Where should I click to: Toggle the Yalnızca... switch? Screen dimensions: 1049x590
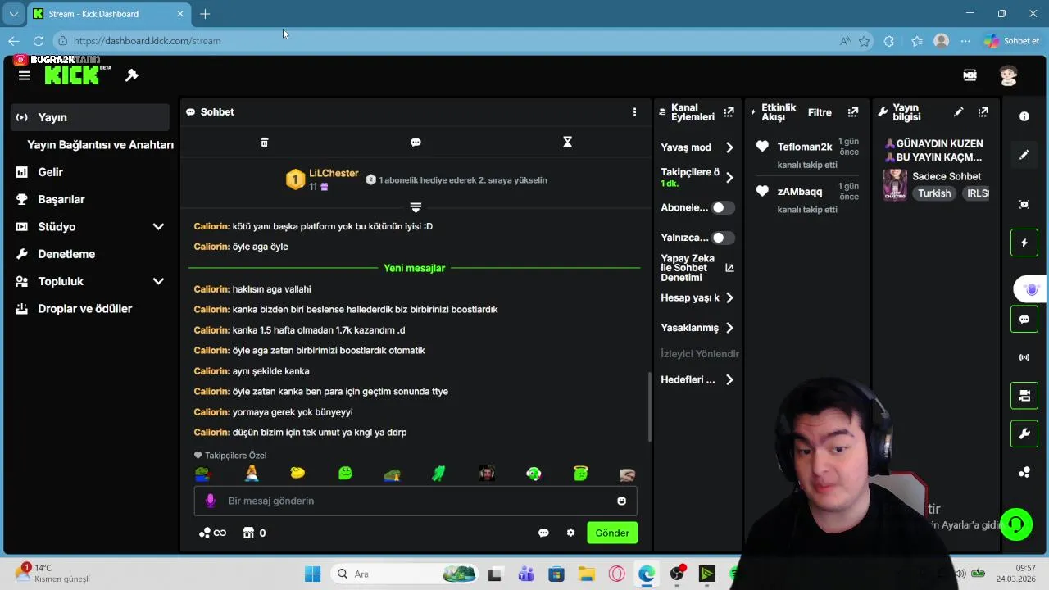tap(723, 238)
